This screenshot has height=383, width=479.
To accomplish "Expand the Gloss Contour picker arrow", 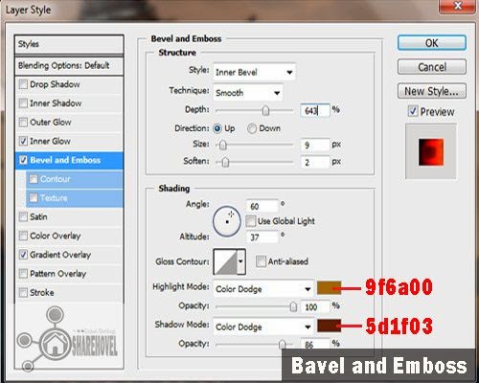I will pyautogui.click(x=241, y=261).
